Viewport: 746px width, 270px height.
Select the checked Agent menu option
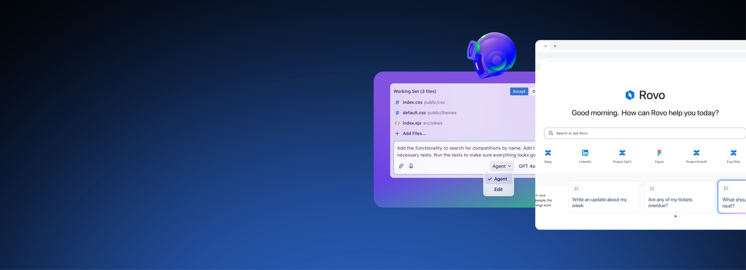tap(498, 179)
